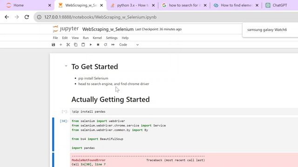
Task: Open the File menu
Action: click(55, 38)
